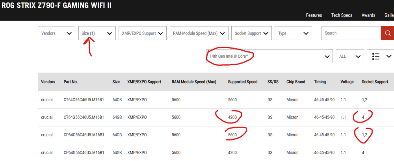Click the Timing column header

tap(320, 82)
